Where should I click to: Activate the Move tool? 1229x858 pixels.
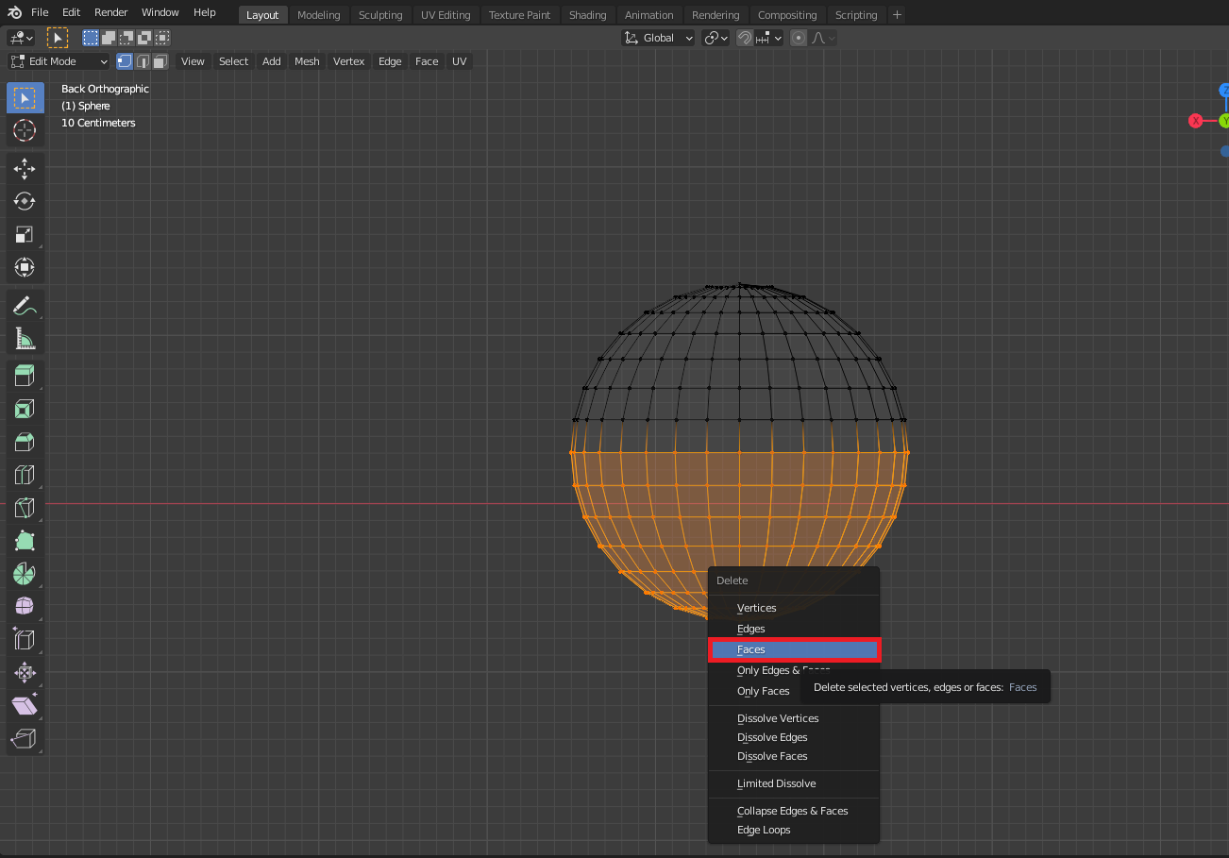(25, 169)
